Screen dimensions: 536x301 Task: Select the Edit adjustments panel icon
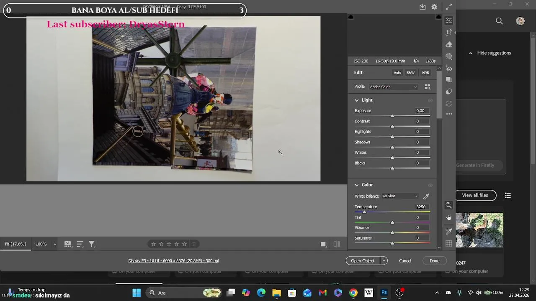pos(449,20)
